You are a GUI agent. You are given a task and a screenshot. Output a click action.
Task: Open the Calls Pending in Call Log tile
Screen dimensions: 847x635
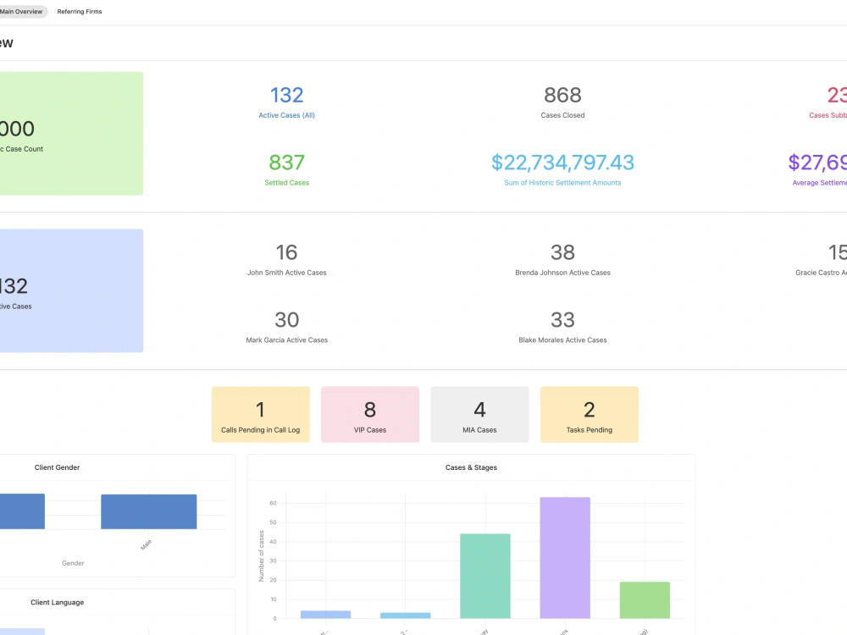[x=260, y=414]
